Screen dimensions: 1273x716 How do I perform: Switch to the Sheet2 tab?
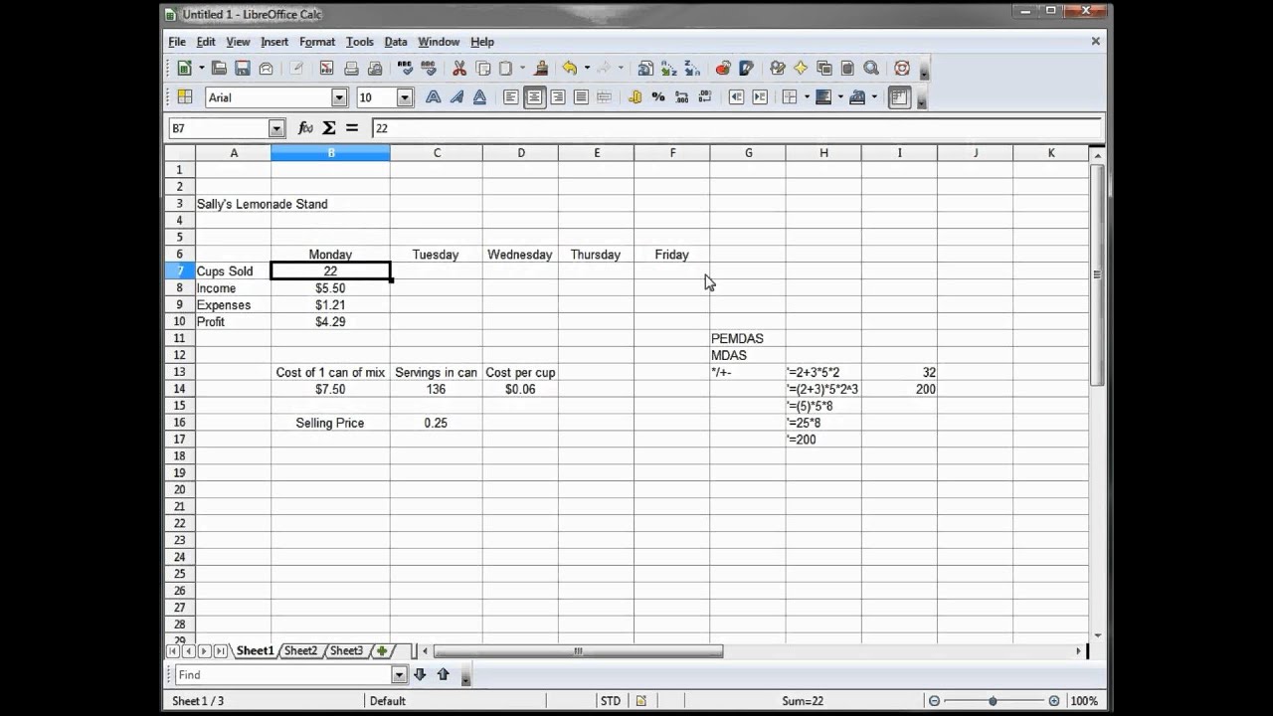point(300,651)
